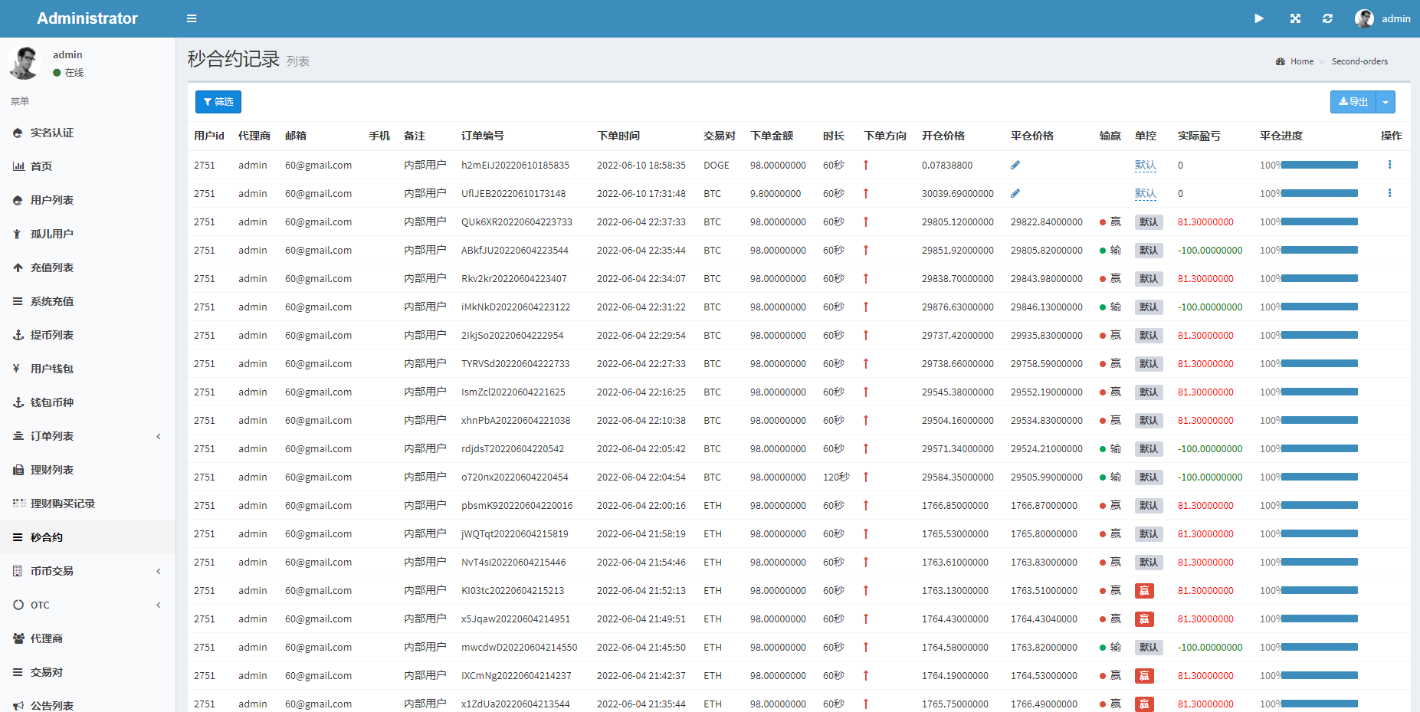Open the export dropdown arrow
The width and height of the screenshot is (1420, 712).
1386,102
